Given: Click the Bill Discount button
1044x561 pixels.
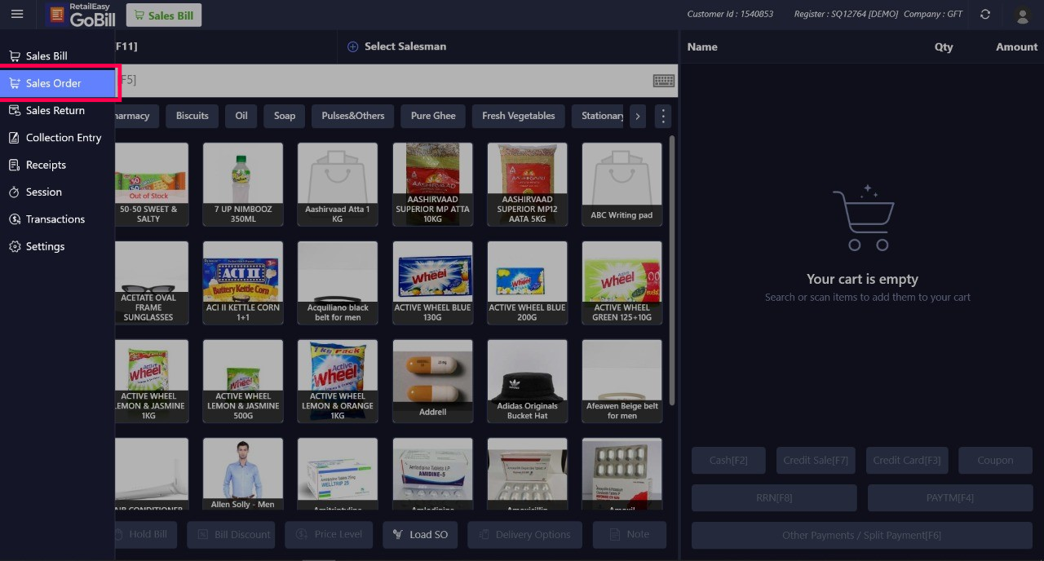Looking at the screenshot, I should (231, 535).
